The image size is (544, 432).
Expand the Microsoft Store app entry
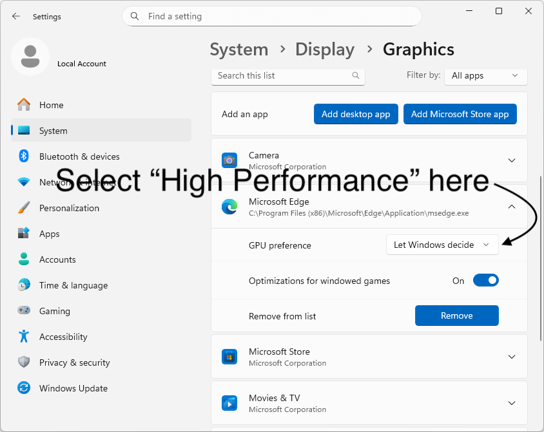(x=511, y=356)
